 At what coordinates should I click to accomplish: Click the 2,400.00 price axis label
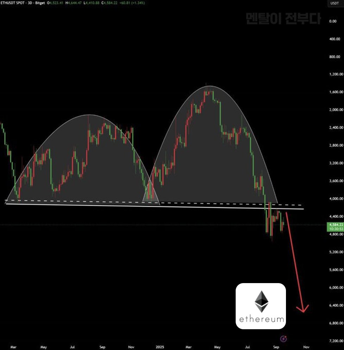[x=336, y=127]
